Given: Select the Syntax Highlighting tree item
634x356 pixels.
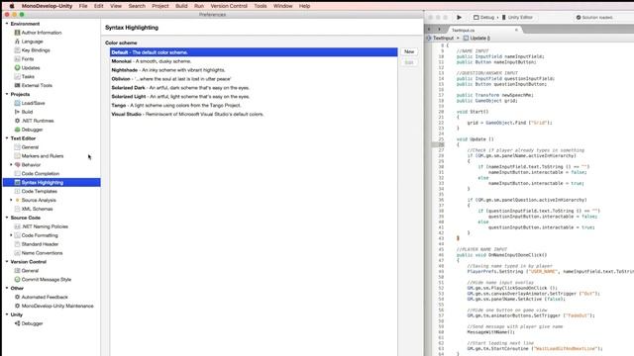Looking at the screenshot, I should [52, 182].
